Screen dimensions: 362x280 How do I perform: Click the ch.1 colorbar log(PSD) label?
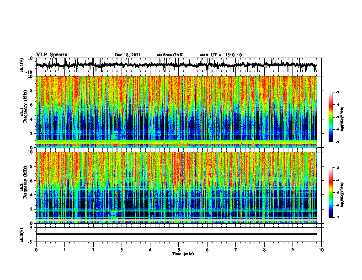[x=343, y=119]
